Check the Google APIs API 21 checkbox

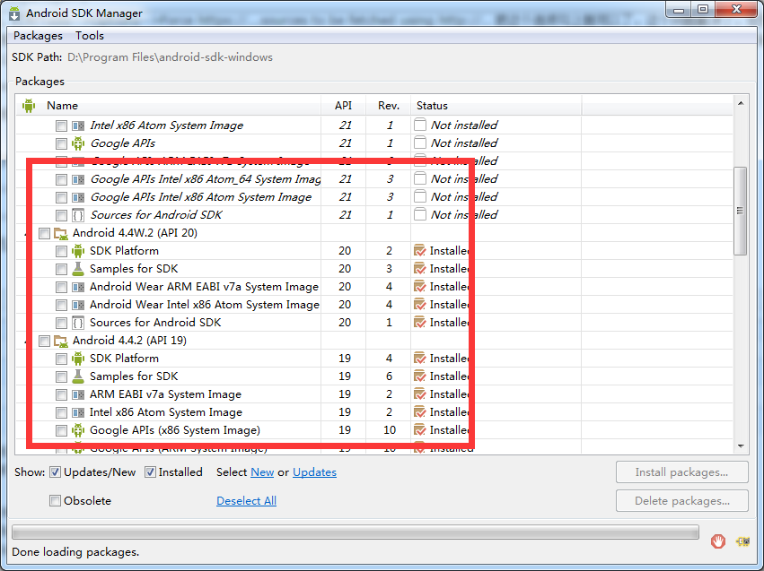coord(61,144)
